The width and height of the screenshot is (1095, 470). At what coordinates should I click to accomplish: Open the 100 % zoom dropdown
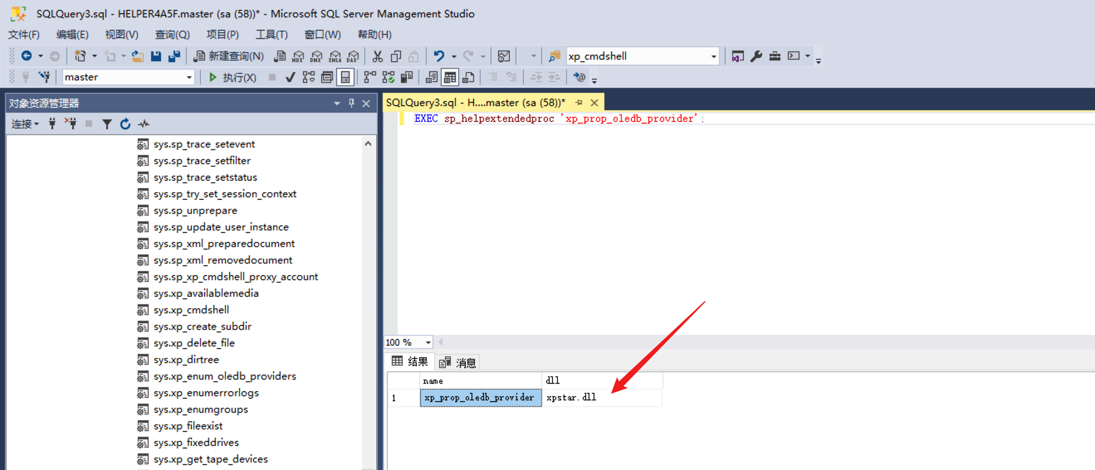[428, 342]
